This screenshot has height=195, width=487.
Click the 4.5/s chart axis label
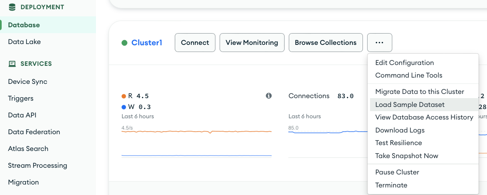(x=127, y=128)
